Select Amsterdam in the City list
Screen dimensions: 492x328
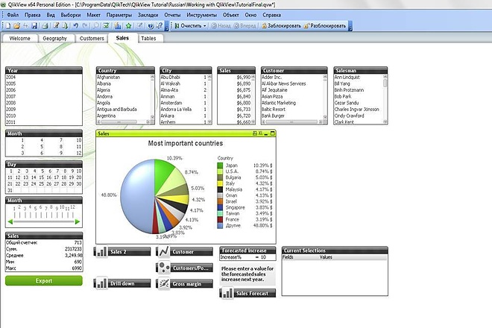[183, 103]
